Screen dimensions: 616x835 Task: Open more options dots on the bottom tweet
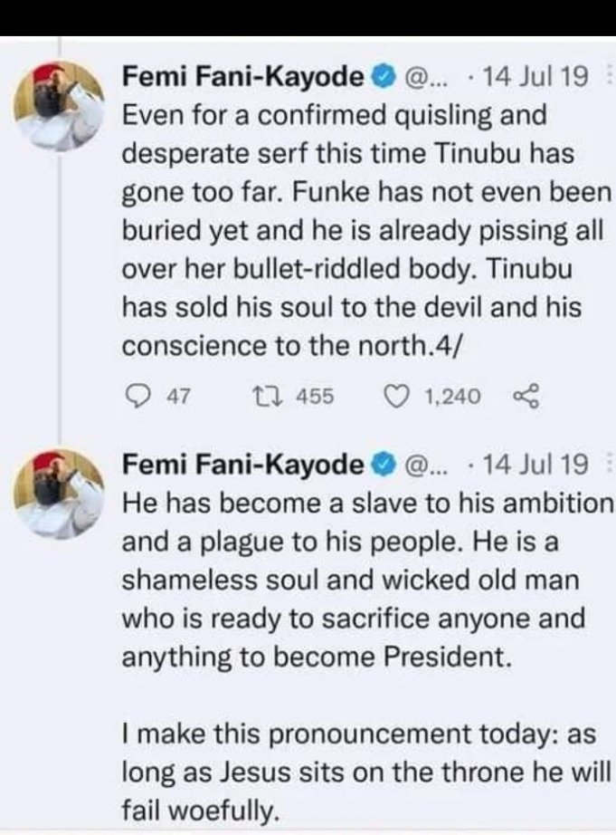point(608,465)
